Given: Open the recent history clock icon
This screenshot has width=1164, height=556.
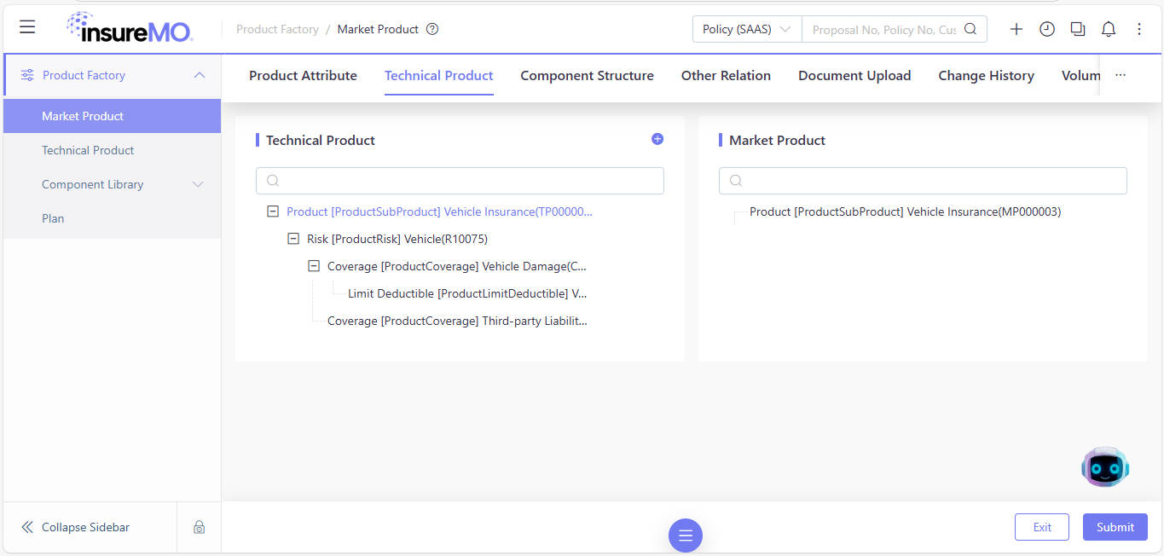Looking at the screenshot, I should 1047,29.
